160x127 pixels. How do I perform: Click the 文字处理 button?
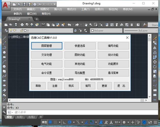(x=47, y=55)
